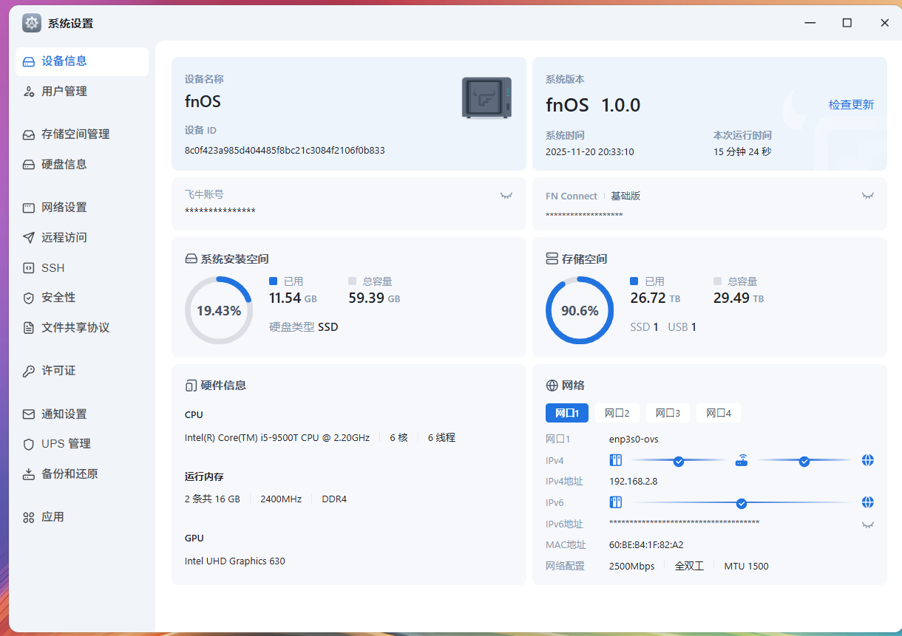The image size is (902, 636).
Task: Switch to the 网口2 tab
Action: click(617, 413)
